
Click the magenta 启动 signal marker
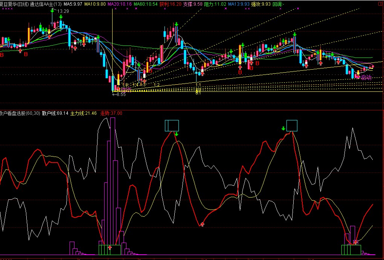click(366, 78)
